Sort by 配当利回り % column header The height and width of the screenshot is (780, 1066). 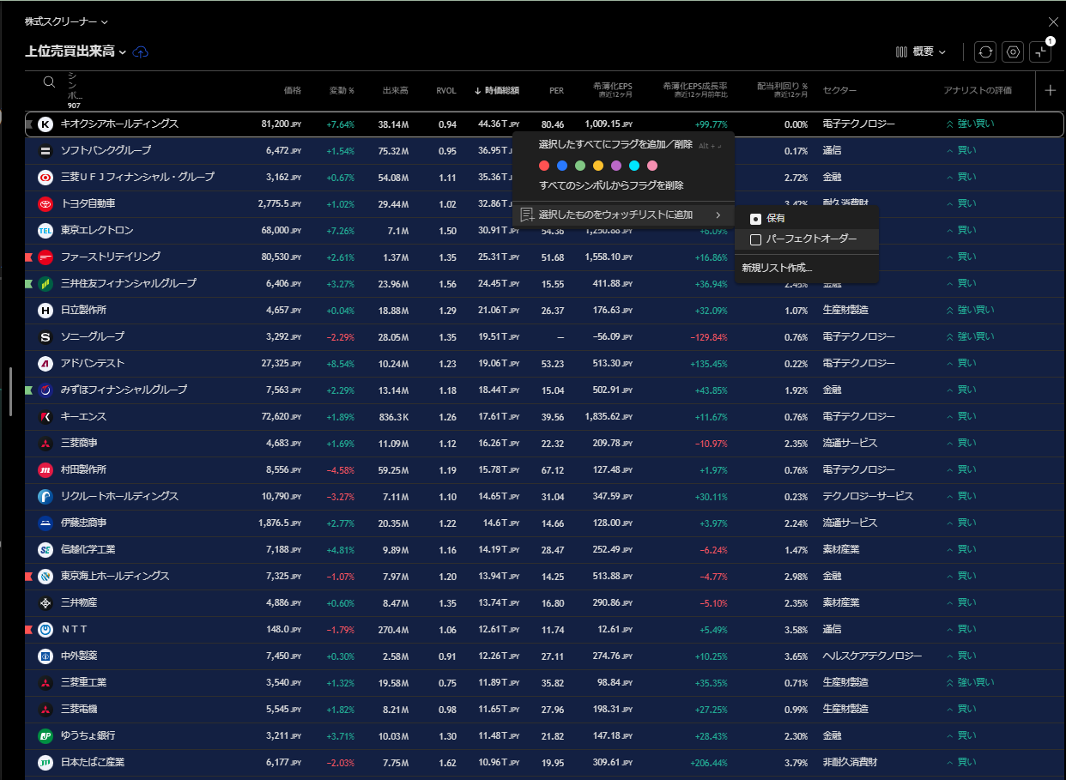pyautogui.click(x=783, y=89)
